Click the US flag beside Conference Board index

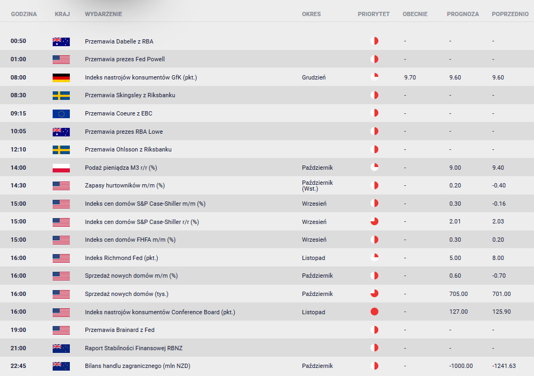point(61,312)
